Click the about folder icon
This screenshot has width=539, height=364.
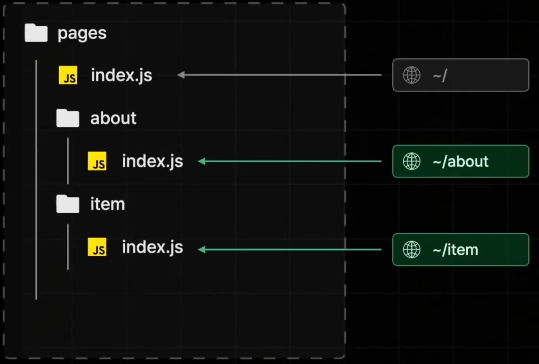tap(68, 118)
